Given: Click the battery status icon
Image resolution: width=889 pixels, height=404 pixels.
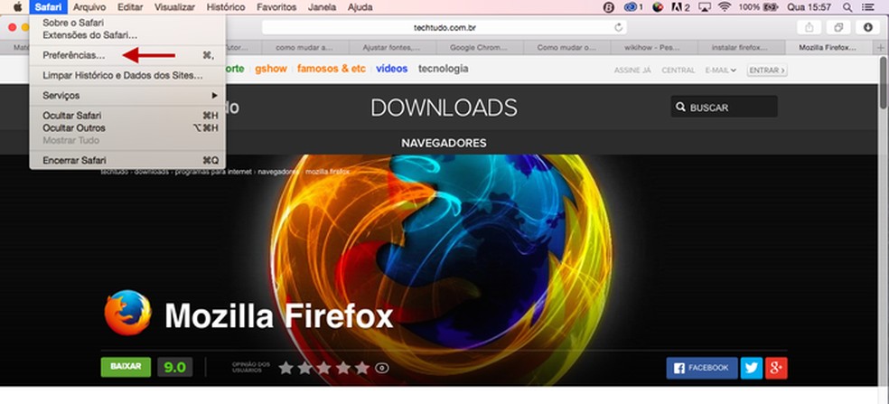Looking at the screenshot, I should point(771,7).
